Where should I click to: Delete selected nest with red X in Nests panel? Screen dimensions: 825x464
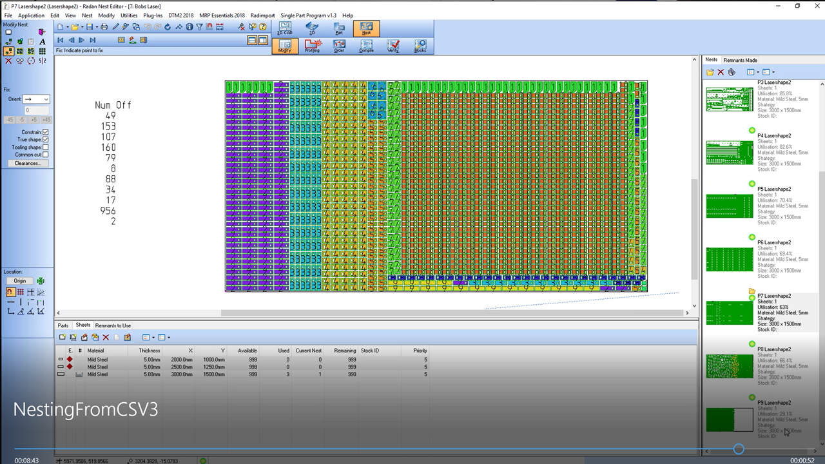coord(721,72)
